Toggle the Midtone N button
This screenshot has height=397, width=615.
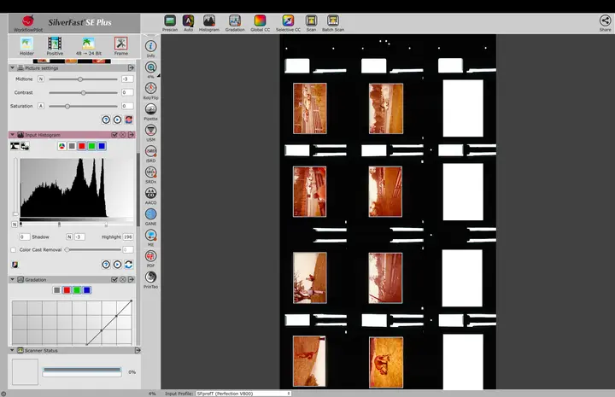[x=41, y=79]
